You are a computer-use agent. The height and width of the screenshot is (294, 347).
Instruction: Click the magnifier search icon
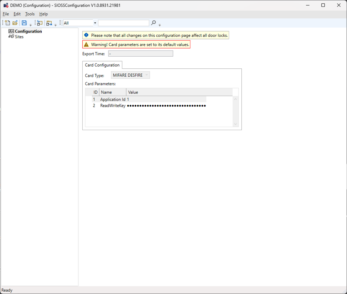154,23
